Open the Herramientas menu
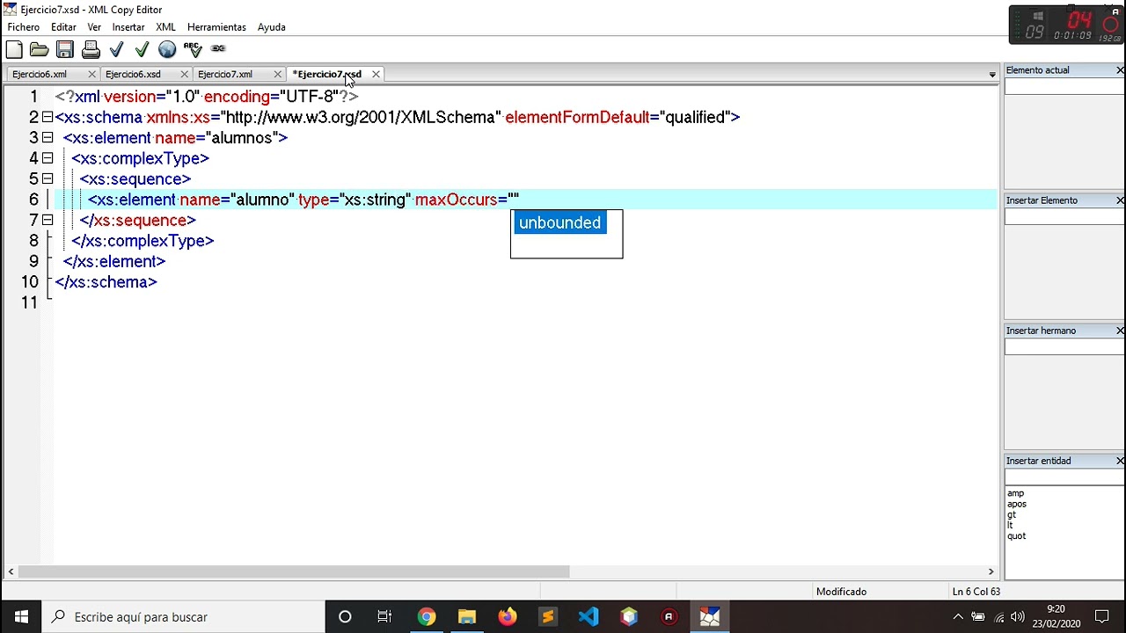The width and height of the screenshot is (1126, 633). click(216, 27)
